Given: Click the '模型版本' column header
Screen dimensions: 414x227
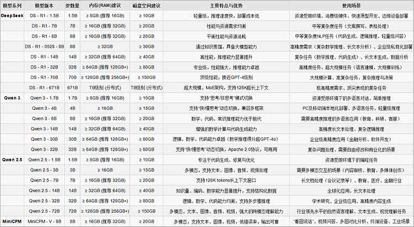Looking at the screenshot, I should point(44,6).
